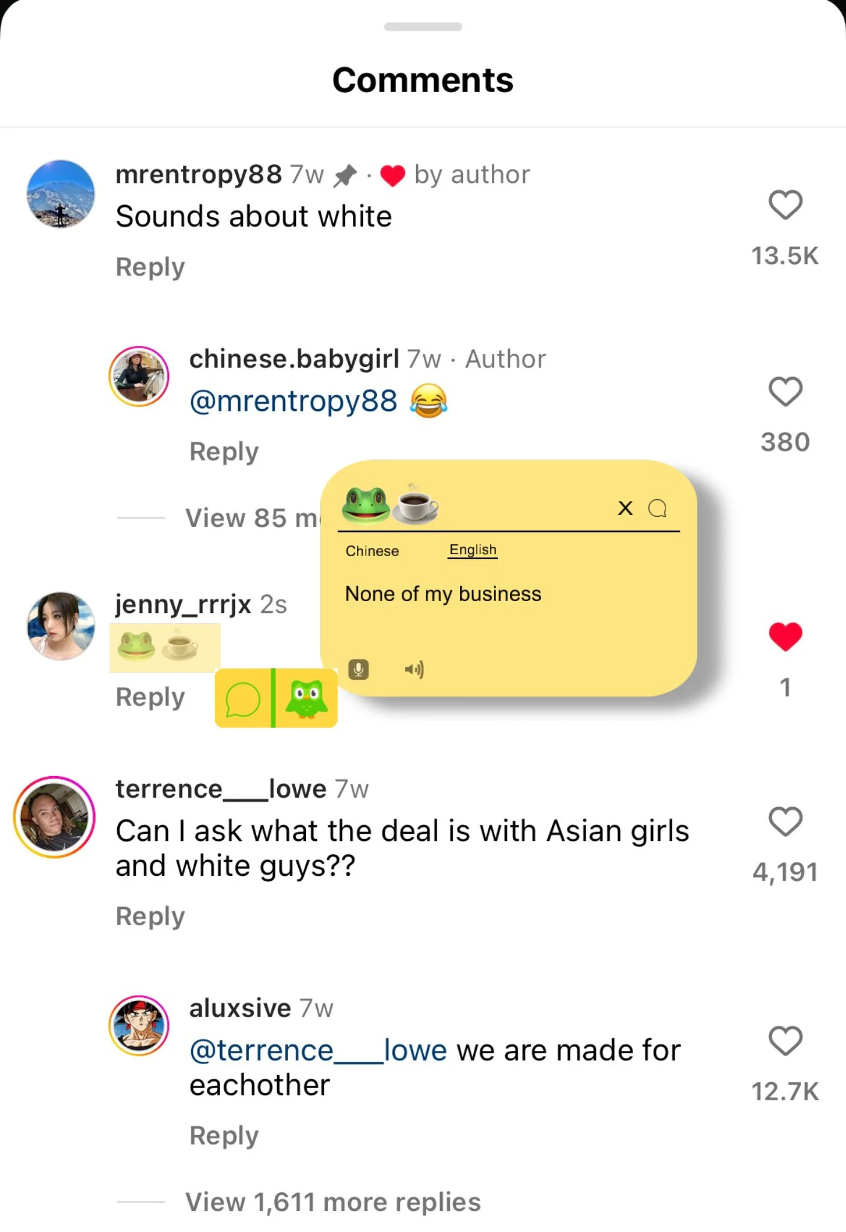Expand View 85 more replies
The height and width of the screenshot is (1232, 846).
(x=253, y=518)
